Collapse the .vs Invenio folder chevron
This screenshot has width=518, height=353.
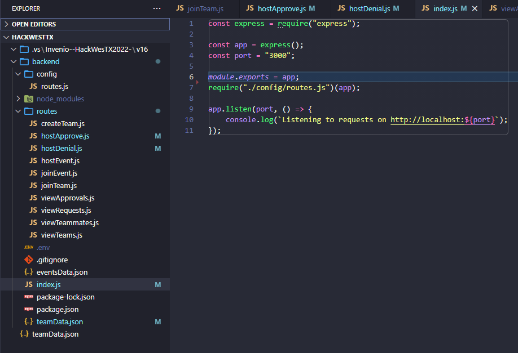(14, 50)
